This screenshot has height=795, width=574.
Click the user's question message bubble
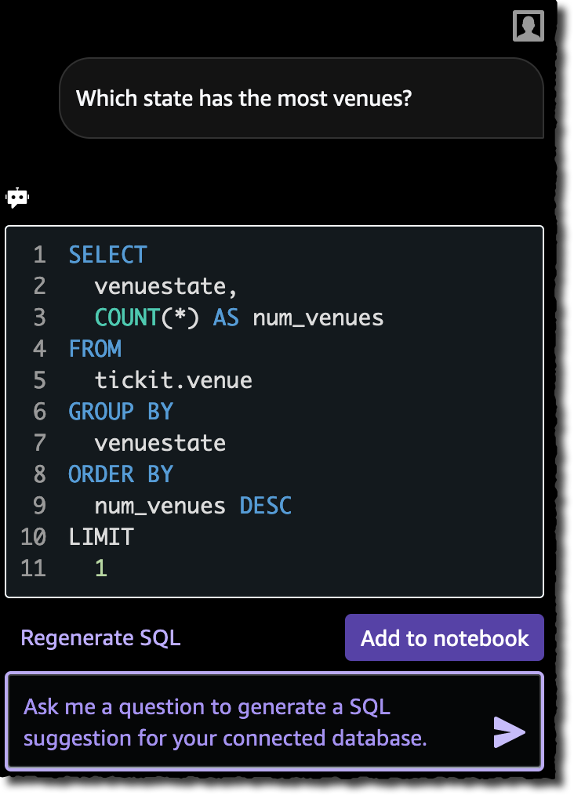(301, 98)
